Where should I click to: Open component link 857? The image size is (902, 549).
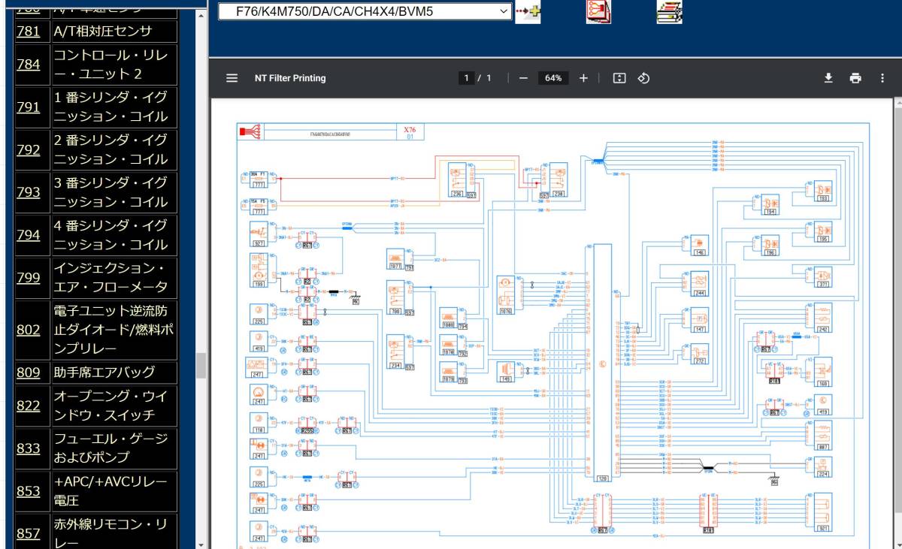(29, 533)
